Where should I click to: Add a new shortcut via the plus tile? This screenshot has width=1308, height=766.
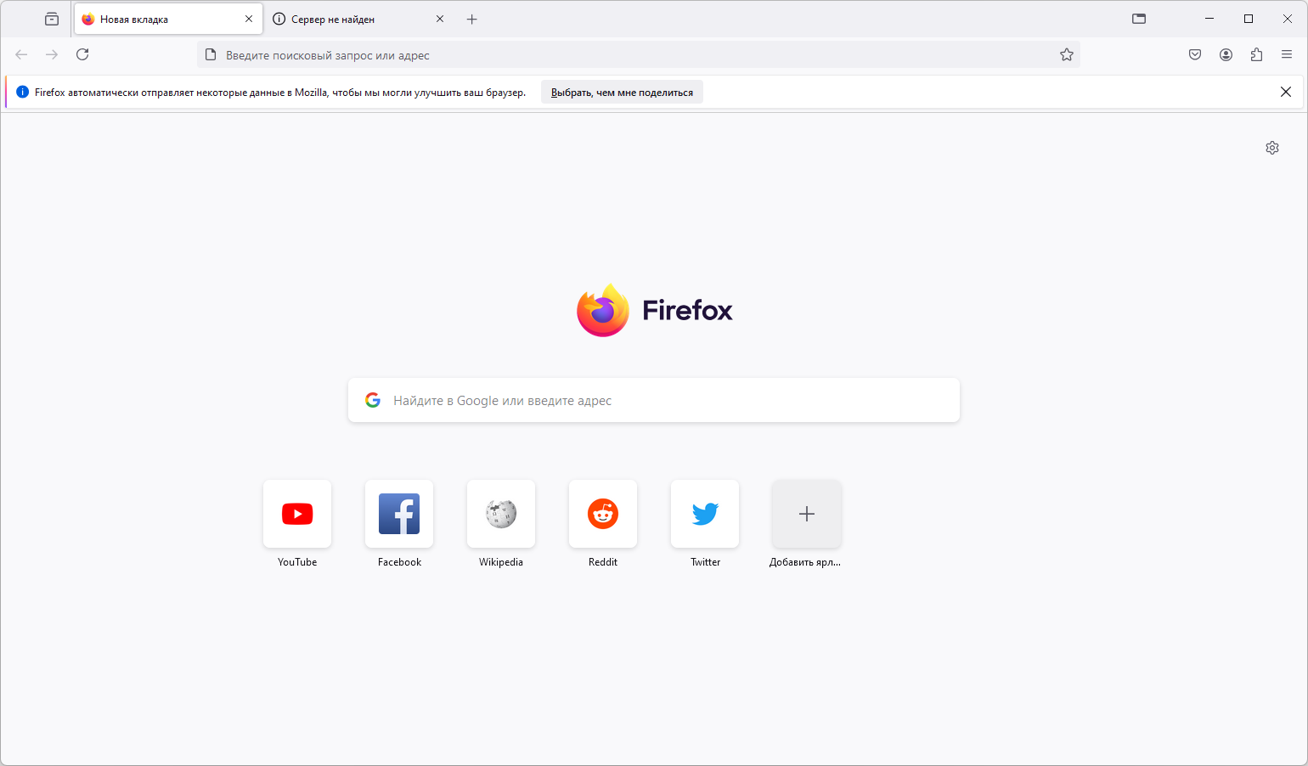point(807,514)
